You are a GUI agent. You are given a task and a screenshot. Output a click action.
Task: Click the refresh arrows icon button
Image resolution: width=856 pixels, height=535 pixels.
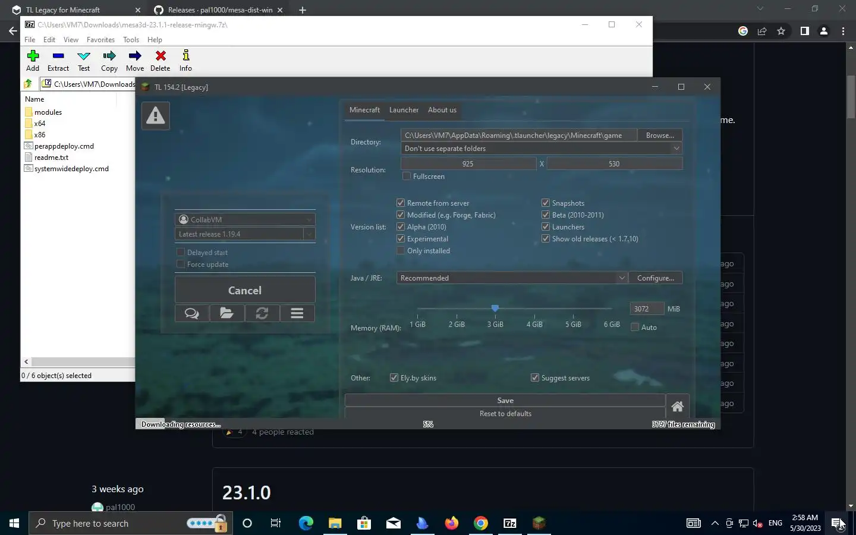tap(262, 313)
